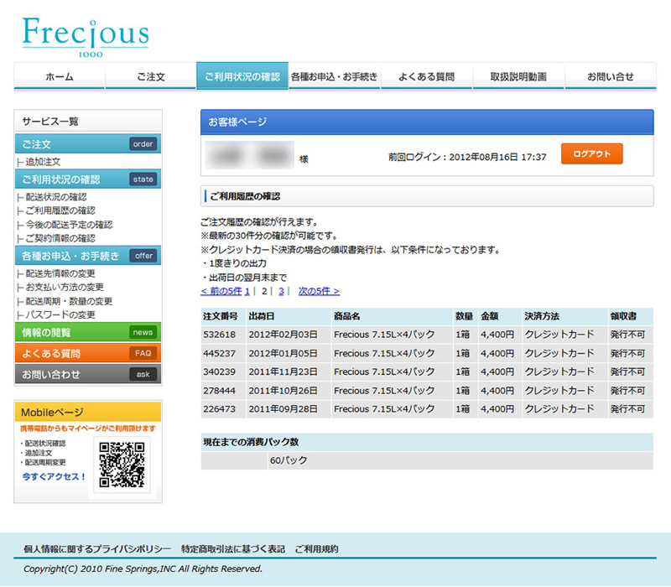This screenshot has height=587, width=671.
Task: Click the state badge in the sidebar
Action: [x=143, y=179]
